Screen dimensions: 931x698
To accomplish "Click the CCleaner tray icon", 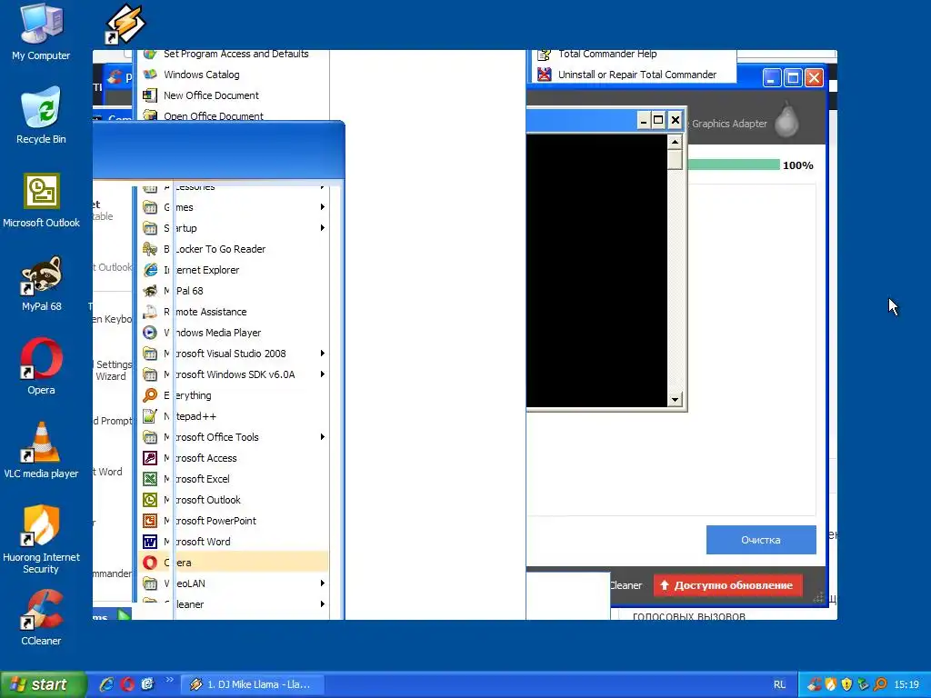I will 814,684.
